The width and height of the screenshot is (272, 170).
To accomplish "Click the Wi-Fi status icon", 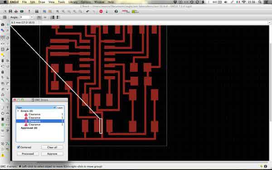I will coord(244,2).
